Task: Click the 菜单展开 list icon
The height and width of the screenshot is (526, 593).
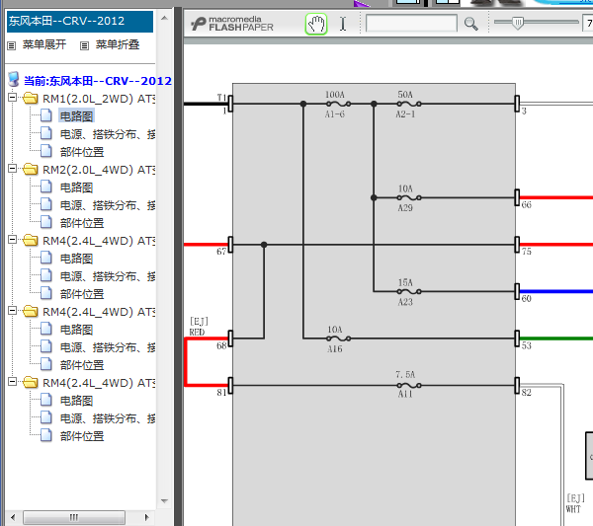Action: point(12,45)
